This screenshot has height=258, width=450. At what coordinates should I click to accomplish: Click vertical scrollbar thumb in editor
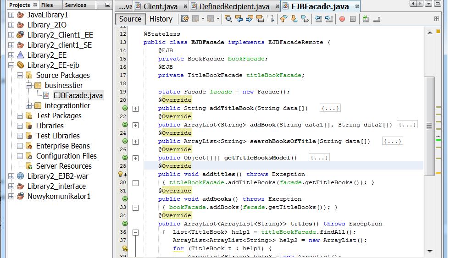tap(429, 126)
